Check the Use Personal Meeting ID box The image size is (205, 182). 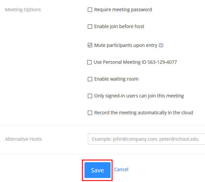[x=89, y=62]
